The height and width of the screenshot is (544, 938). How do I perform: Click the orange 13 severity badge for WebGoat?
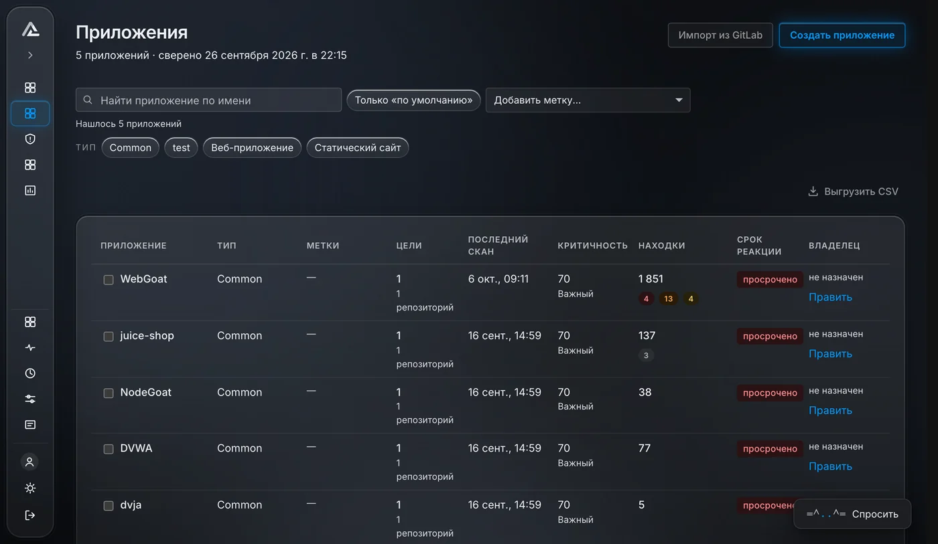(x=668, y=299)
